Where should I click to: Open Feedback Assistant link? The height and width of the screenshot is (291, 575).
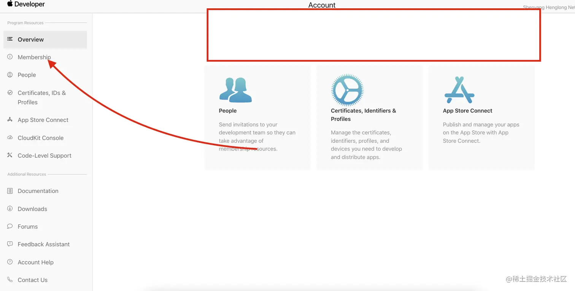[44, 244]
